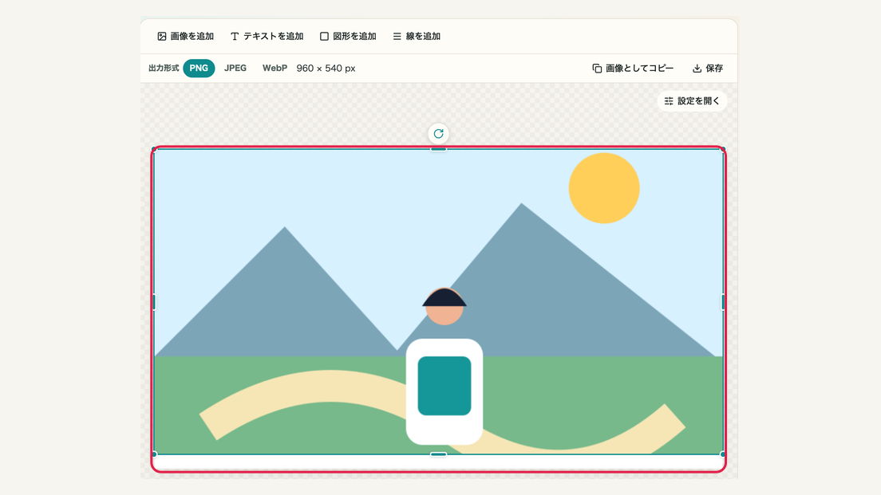The image size is (881, 495).
Task: Click the rotate handle above the image
Action: tap(438, 134)
